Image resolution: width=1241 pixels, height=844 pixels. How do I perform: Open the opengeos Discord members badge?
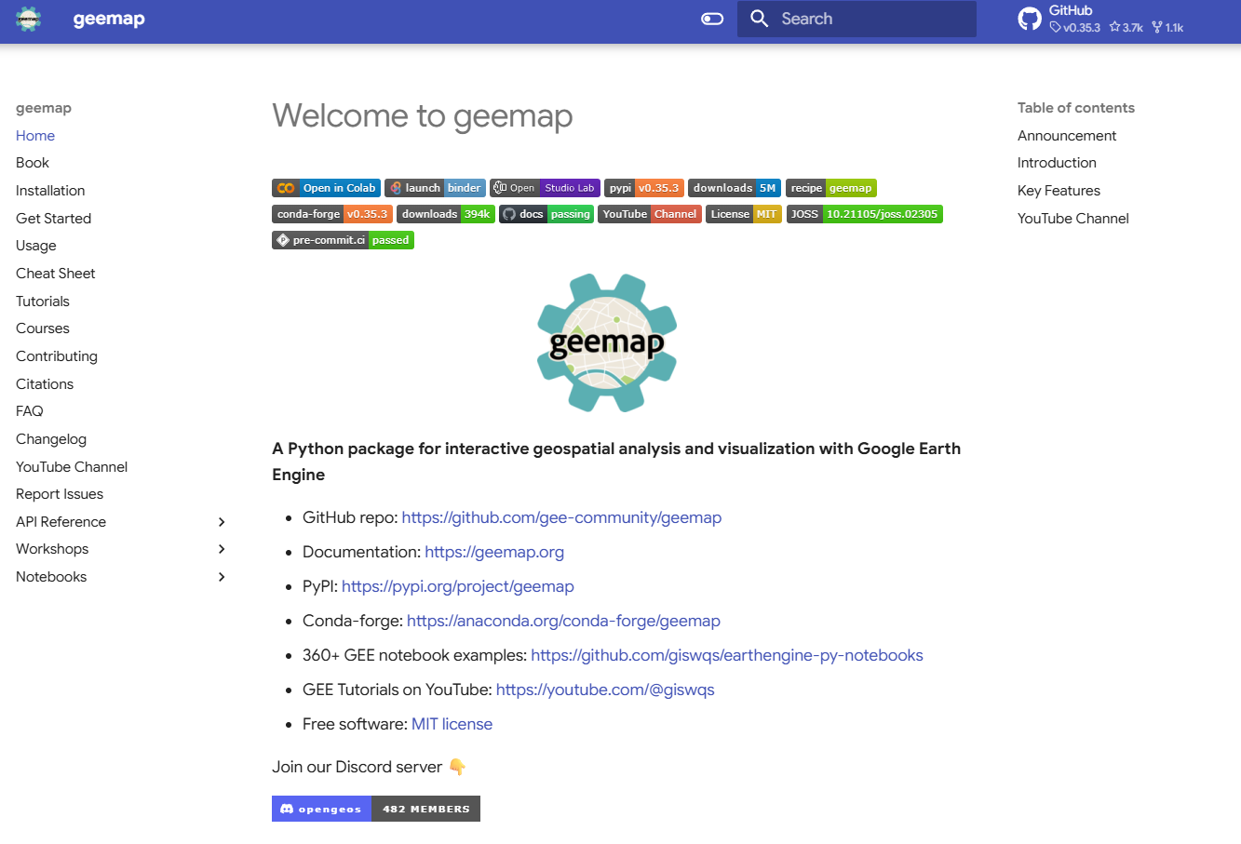(x=376, y=809)
